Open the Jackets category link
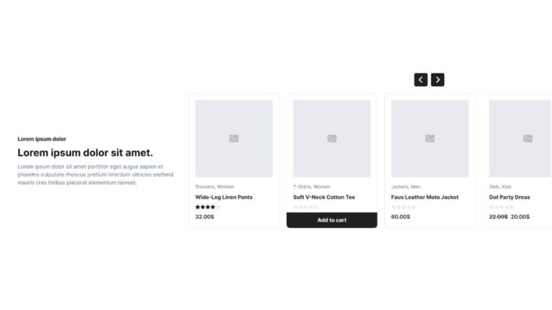 400,187
